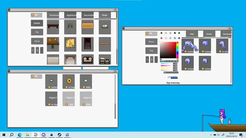Select page 2 in the furniture window

[37, 50]
